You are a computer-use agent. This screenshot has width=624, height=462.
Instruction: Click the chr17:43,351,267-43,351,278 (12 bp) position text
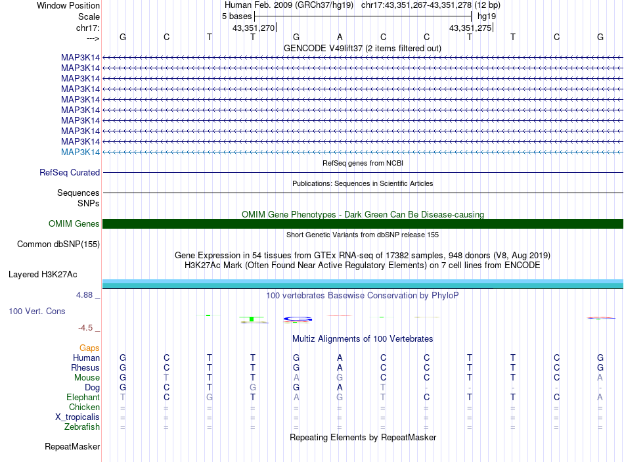[431, 5]
